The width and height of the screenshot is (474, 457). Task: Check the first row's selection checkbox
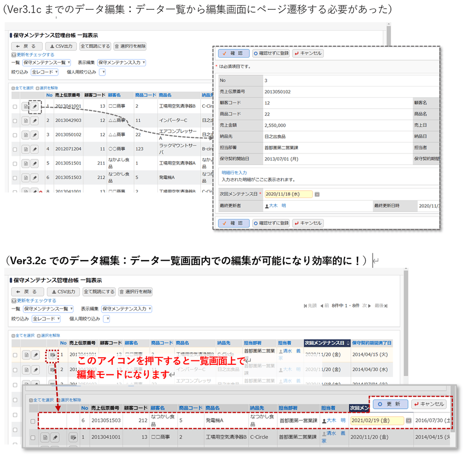[x=14, y=106]
